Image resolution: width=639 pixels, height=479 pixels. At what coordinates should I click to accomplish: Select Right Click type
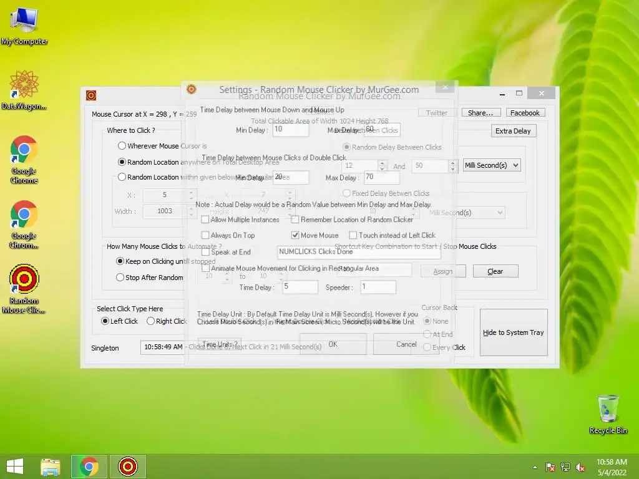[151, 321]
